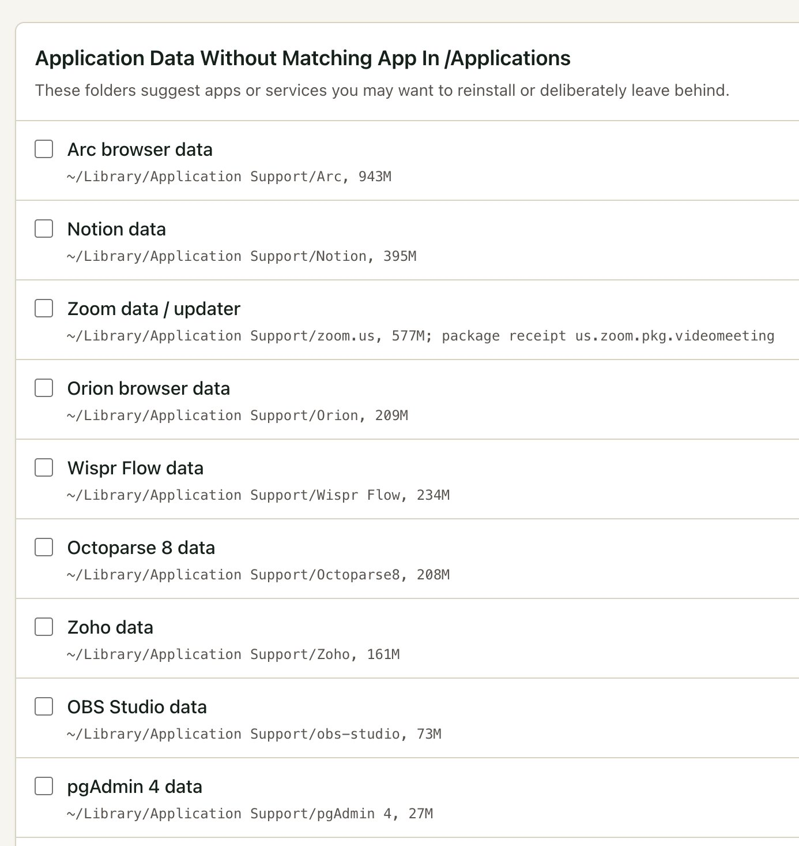Click the 'Zoom data / updater' label
799x846 pixels.
pos(154,309)
